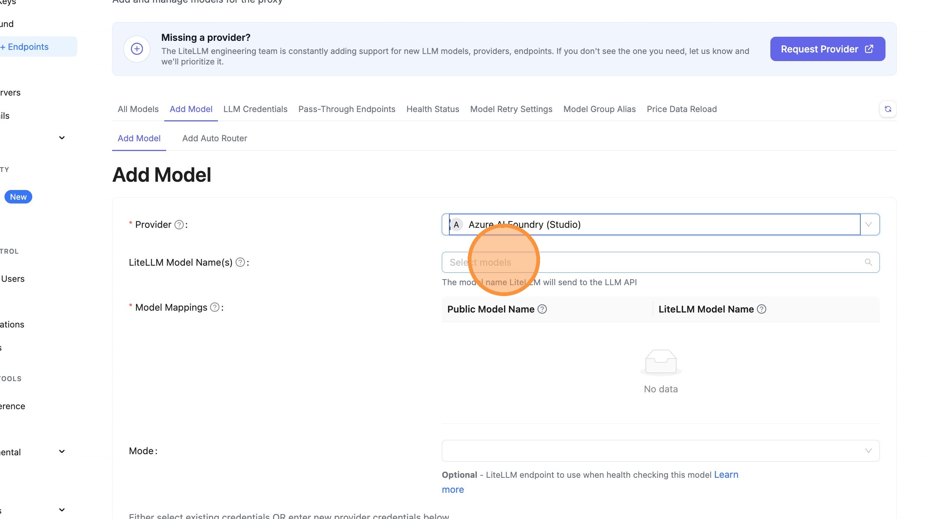Switch to the Health Status tab
The image size is (929, 519).
(x=432, y=109)
